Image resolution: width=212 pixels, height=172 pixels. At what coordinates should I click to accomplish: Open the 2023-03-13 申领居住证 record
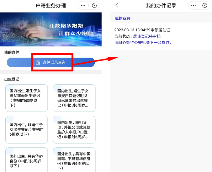(161, 36)
